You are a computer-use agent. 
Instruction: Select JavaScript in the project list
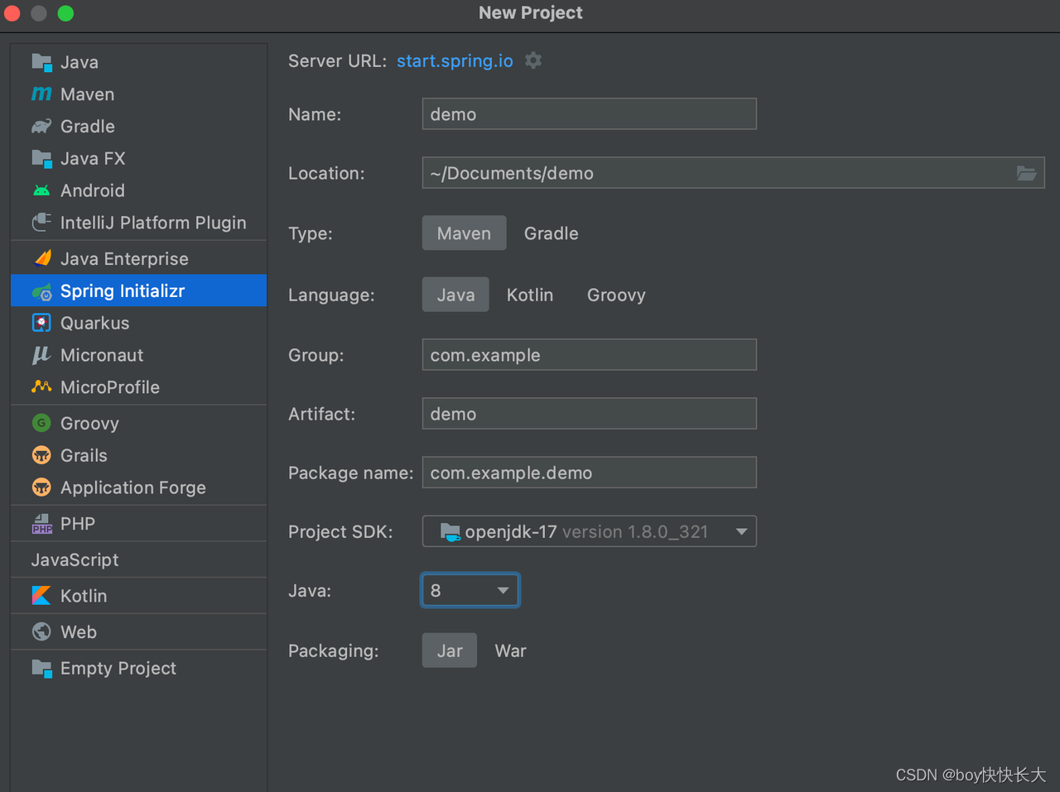75,560
